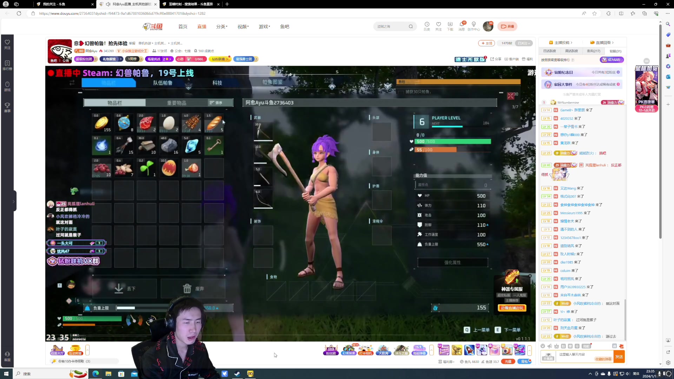Expand the 最强勇士团 badge
This screenshot has width=674, height=379.
click(x=246, y=59)
